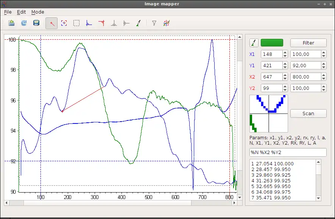Select the blue lower-left axis marker tool
The height and width of the screenshot is (219, 335).
tap(89, 23)
